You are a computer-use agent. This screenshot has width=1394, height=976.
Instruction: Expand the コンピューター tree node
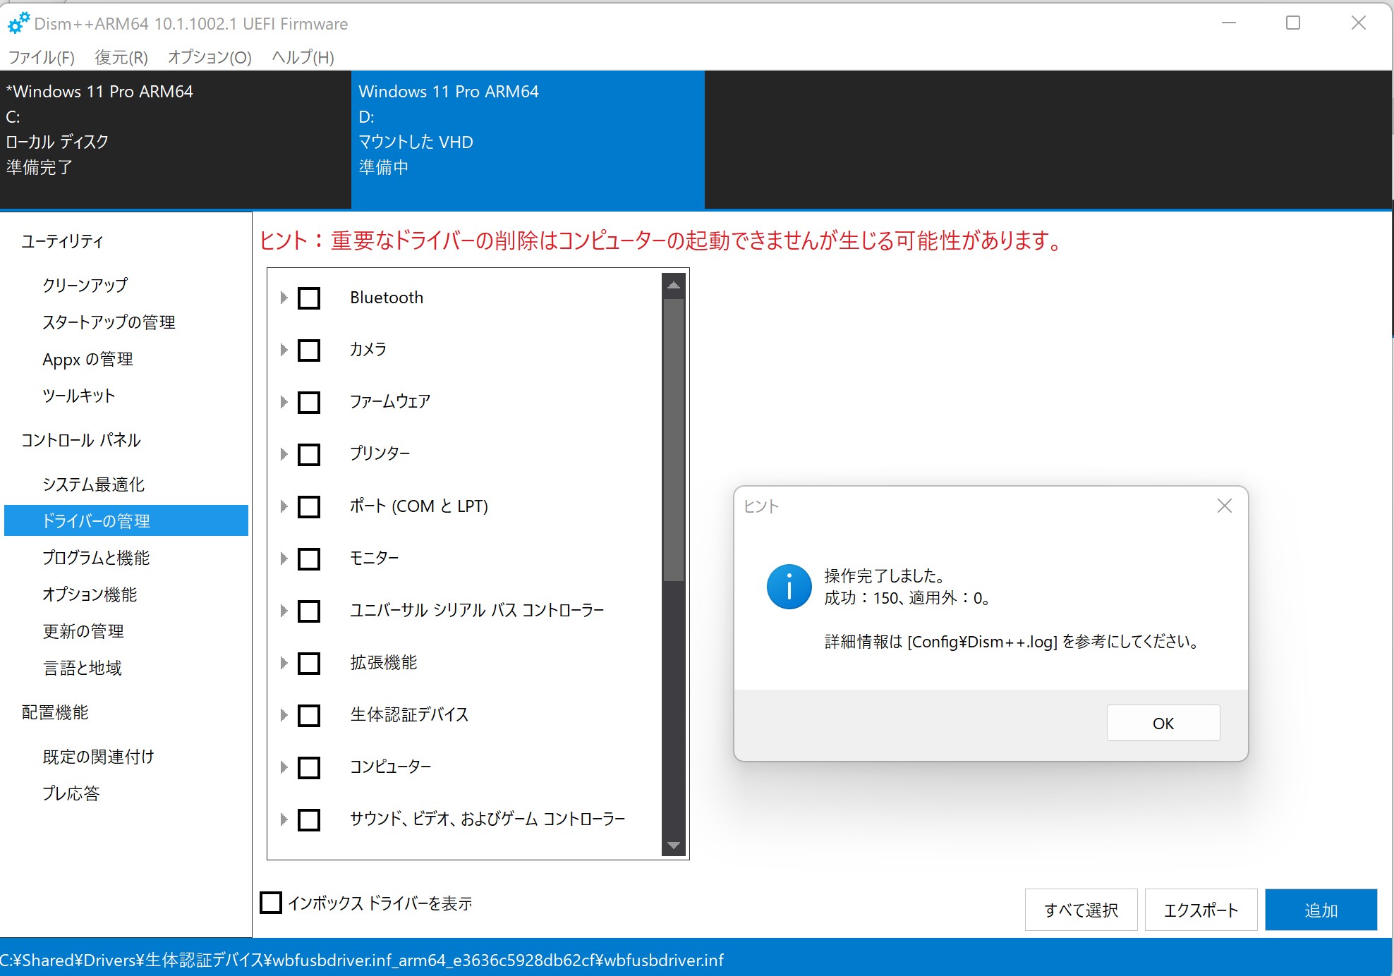[x=284, y=767]
